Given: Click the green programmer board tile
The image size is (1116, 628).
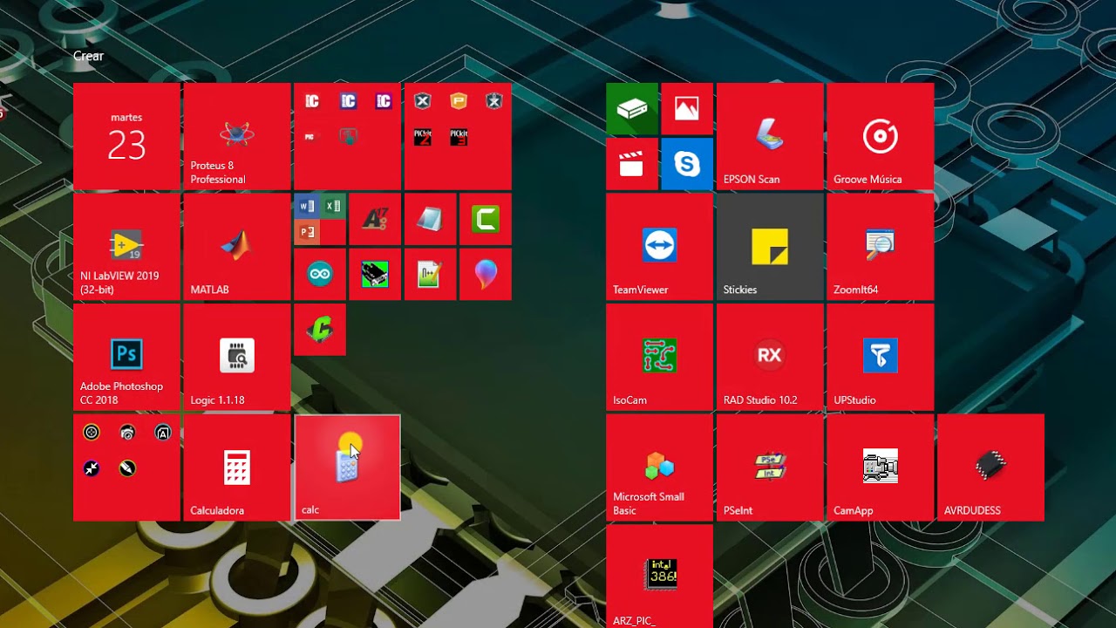Looking at the screenshot, I should click(375, 275).
